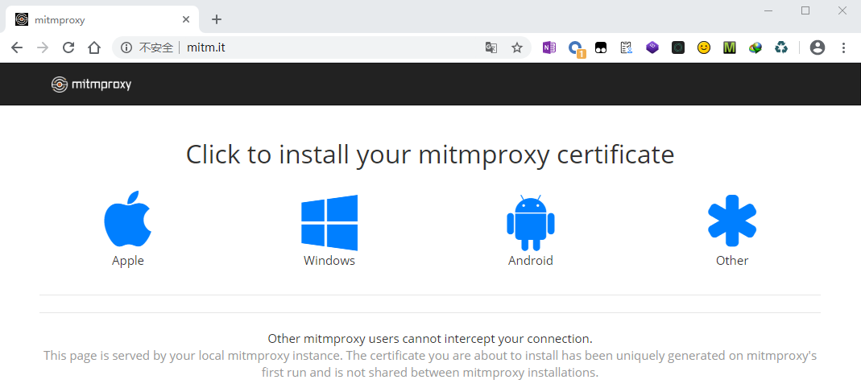The image size is (861, 392).
Task: Click the Windows logo certificate icon
Action: [x=329, y=222]
